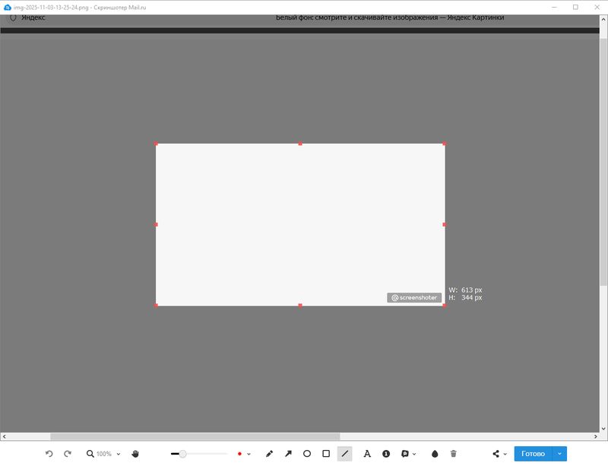Screen dimensions: 608x466
Task: Select the numbered marker tool
Action: coord(386,454)
